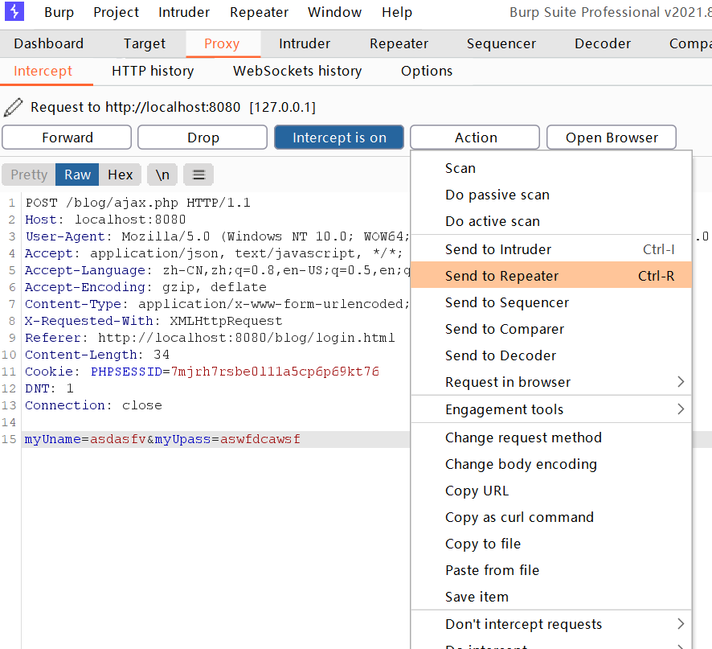Click the POST /blog/ajax.php request line
Image resolution: width=712 pixels, height=649 pixels.
click(138, 203)
